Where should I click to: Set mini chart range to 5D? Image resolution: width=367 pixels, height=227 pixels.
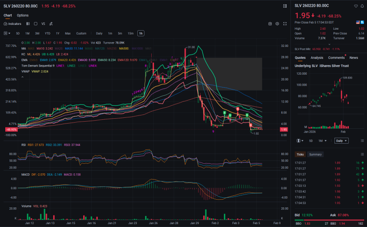(311, 141)
